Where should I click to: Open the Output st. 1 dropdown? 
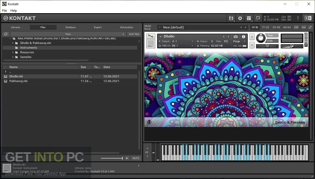point(176,41)
